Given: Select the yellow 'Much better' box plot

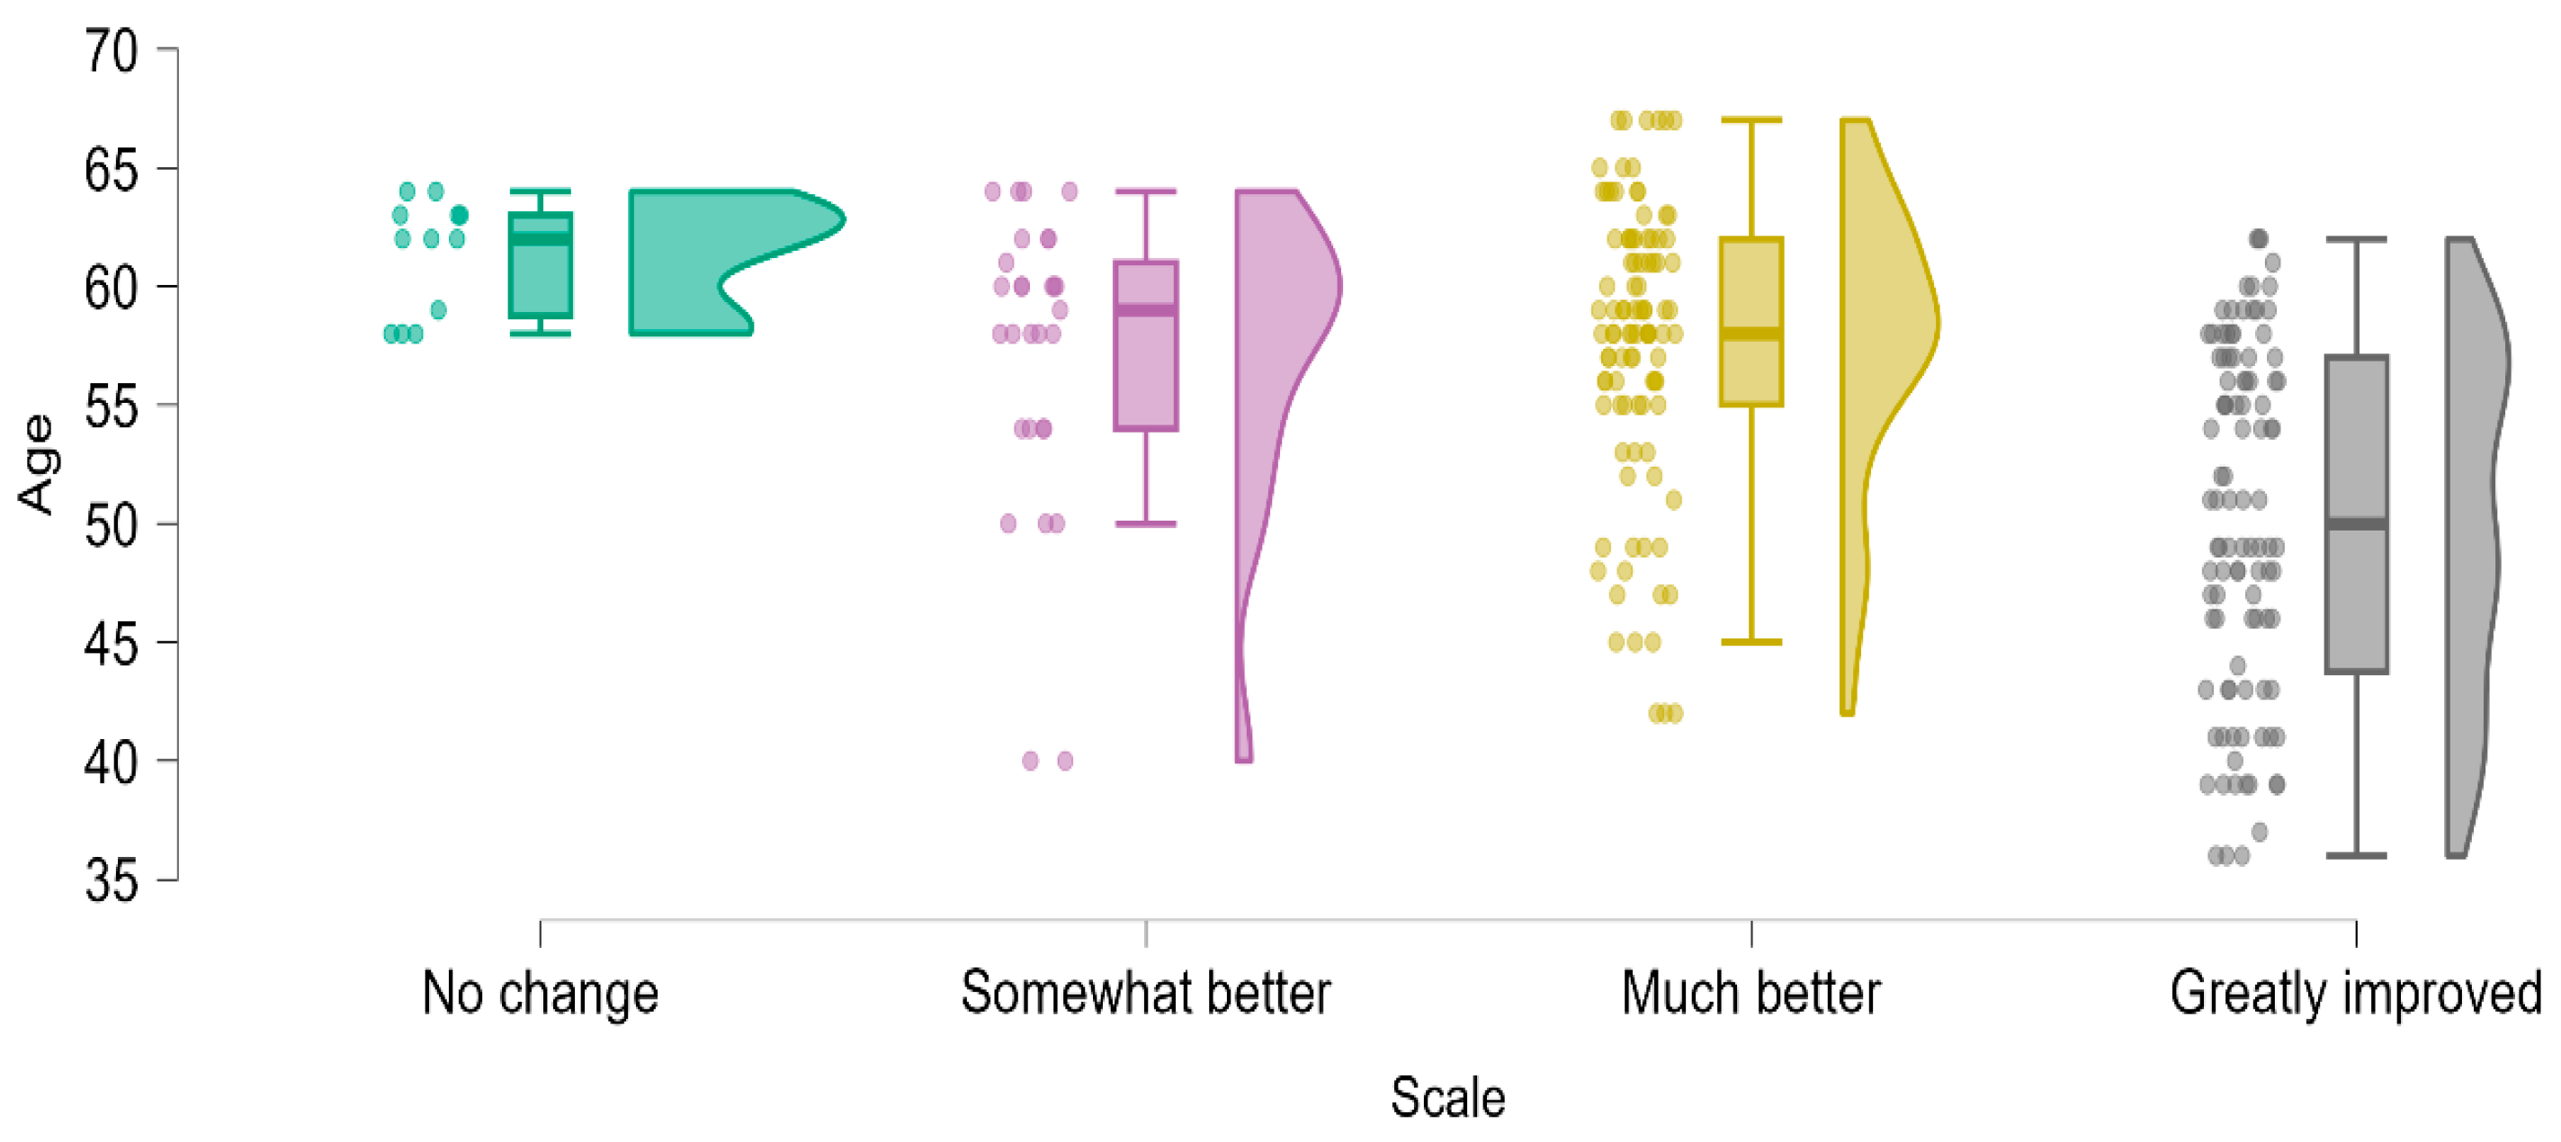Looking at the screenshot, I should (x=1751, y=321).
